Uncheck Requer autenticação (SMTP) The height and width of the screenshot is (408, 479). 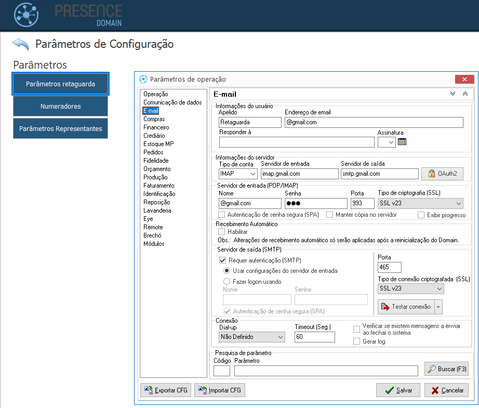tap(223, 260)
